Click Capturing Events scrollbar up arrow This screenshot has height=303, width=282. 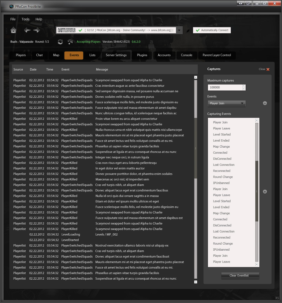257,120
